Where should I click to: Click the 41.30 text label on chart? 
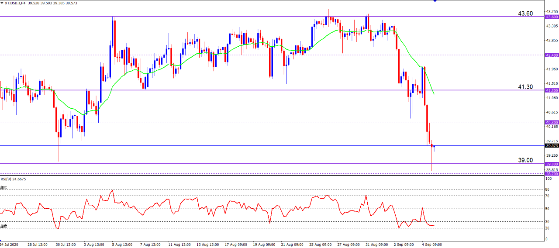pos(525,87)
